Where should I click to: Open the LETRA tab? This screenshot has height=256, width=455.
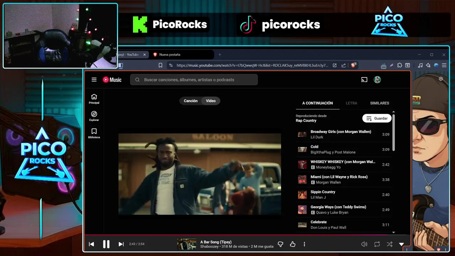351,103
